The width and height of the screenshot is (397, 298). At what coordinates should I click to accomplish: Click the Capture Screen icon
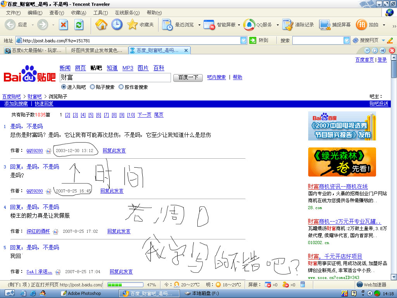325,25
